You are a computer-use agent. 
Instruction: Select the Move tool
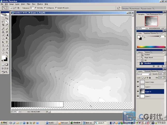coord(7,18)
